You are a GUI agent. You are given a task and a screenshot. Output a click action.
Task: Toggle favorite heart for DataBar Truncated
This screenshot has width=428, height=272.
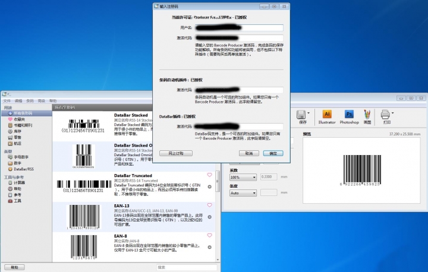[x=209, y=175]
